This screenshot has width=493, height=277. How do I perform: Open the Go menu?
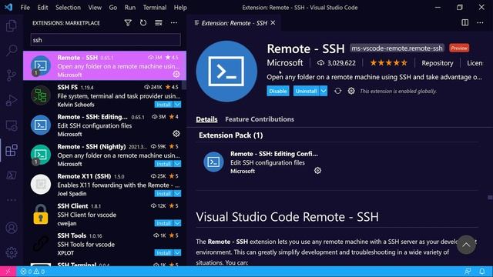(113, 8)
